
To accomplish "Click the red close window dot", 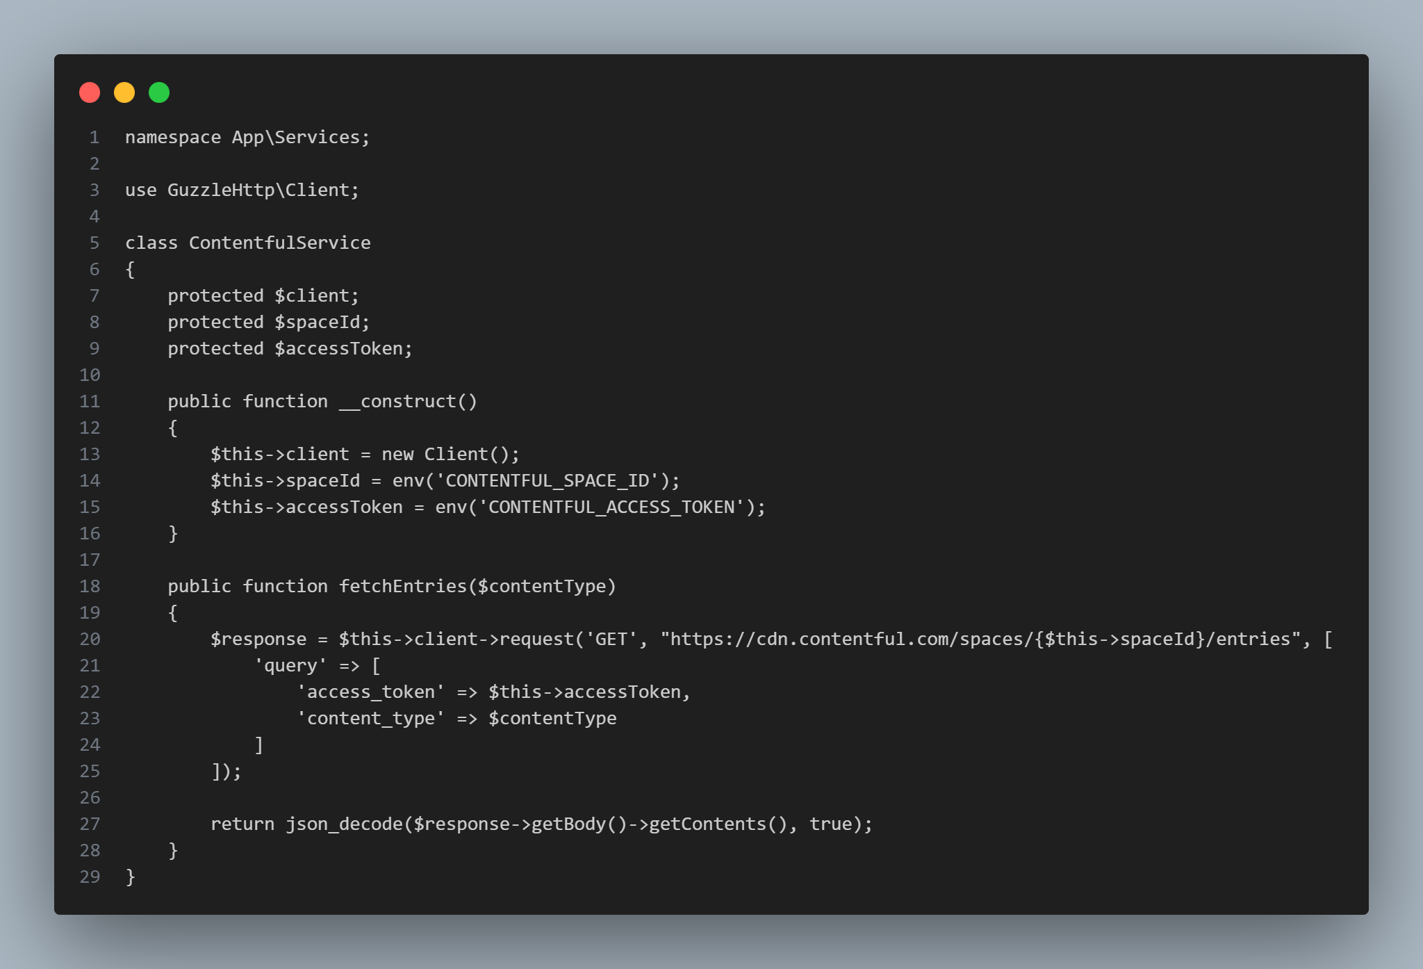I will [x=90, y=92].
